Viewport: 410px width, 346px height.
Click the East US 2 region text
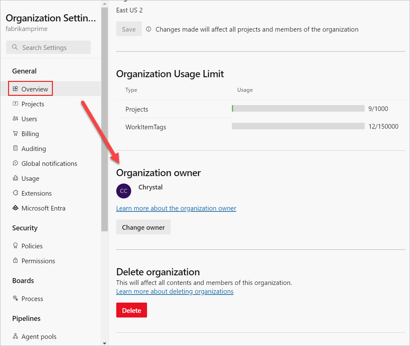point(129,10)
